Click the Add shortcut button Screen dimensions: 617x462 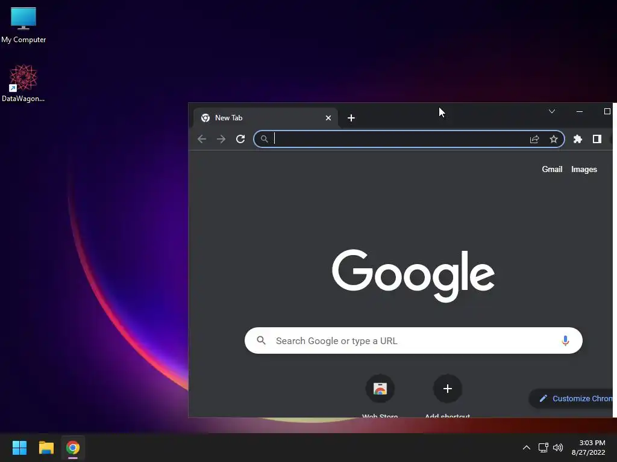click(x=448, y=396)
